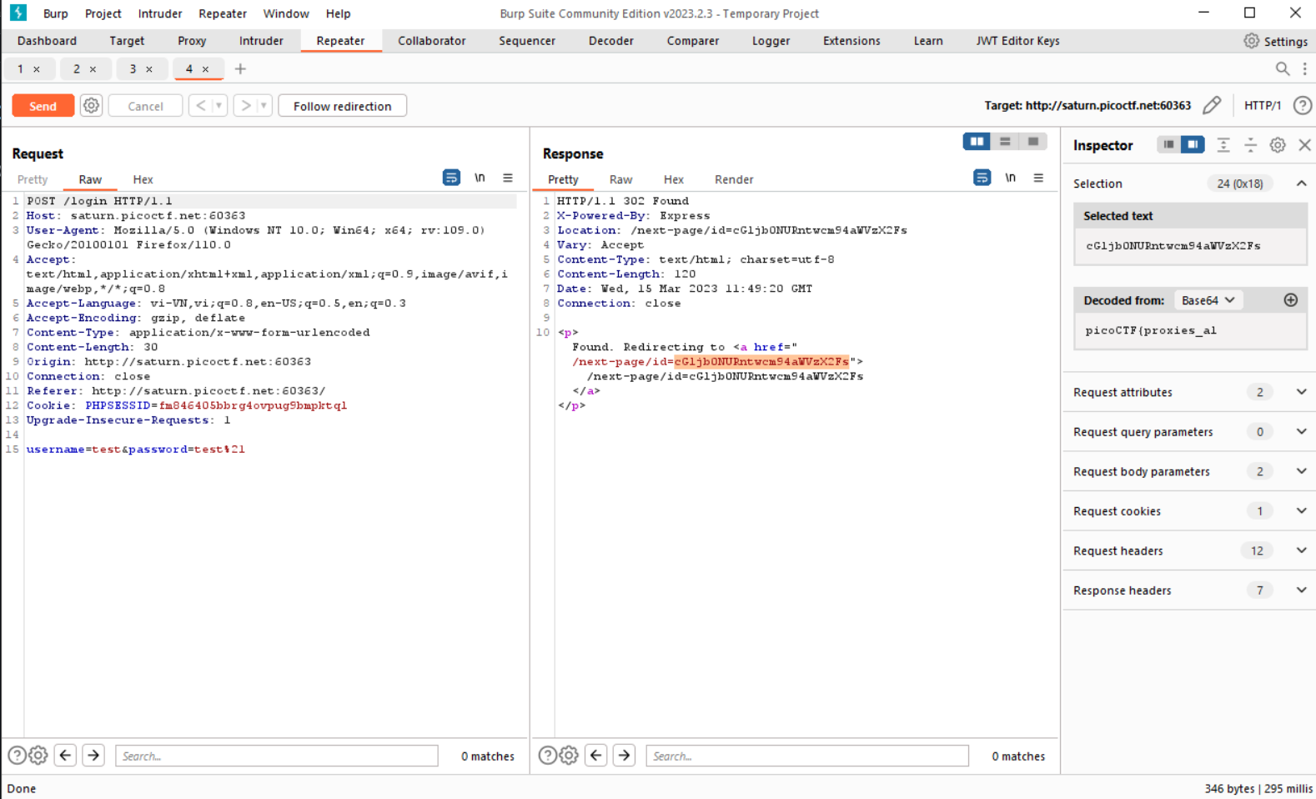
Task: Toggle request word wrap icon
Action: (451, 178)
